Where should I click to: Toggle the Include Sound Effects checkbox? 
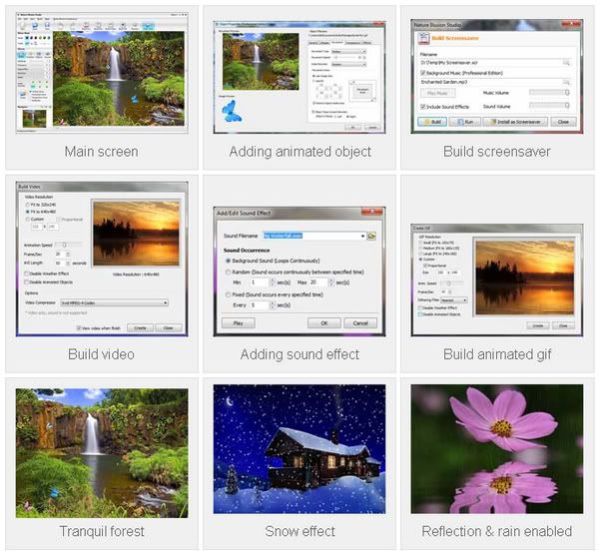[x=423, y=107]
